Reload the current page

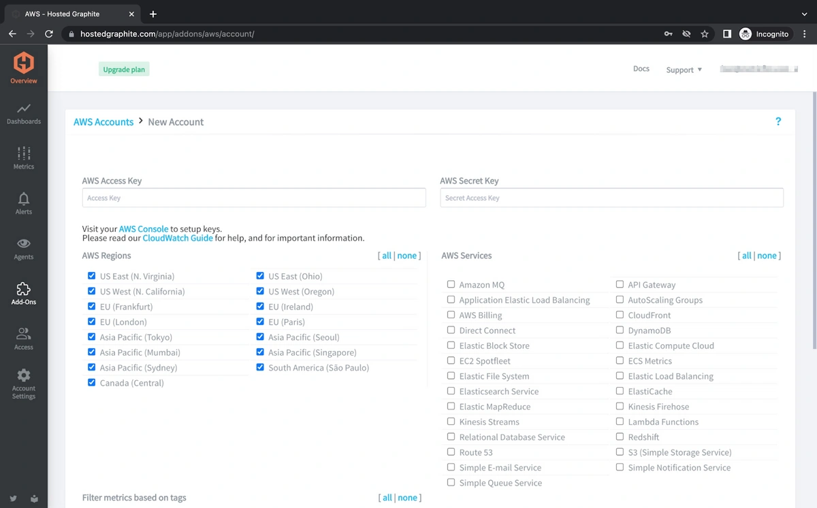point(49,33)
